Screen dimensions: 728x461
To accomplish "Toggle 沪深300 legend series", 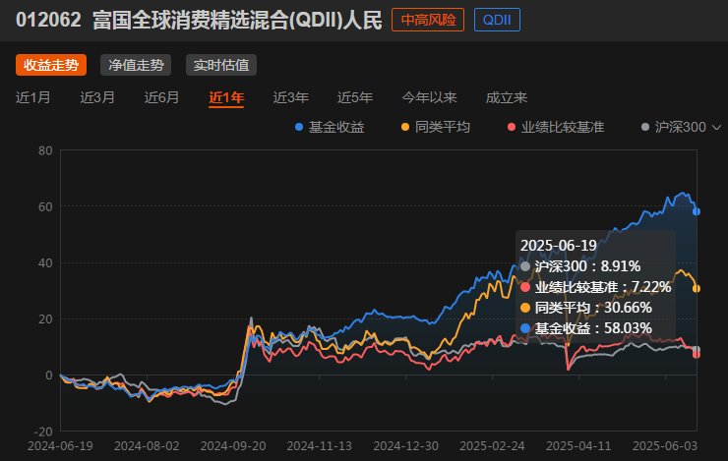I will coord(674,127).
